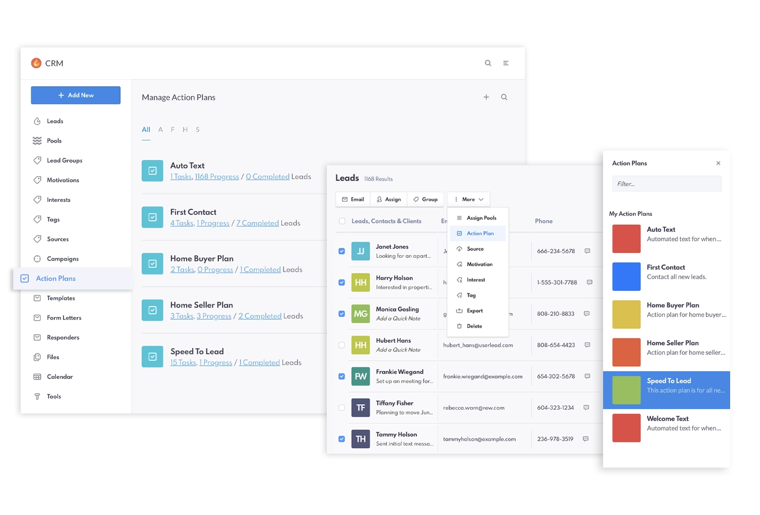Open the hamburger menu in CRM header

(x=505, y=63)
